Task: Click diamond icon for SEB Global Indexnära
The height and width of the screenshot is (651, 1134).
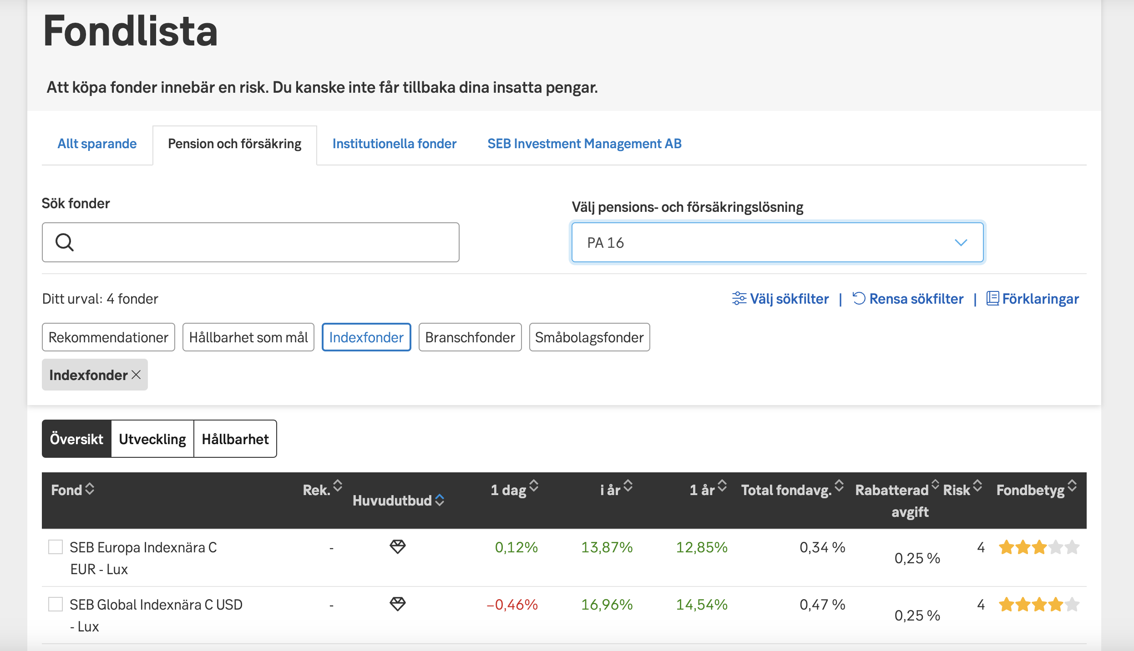Action: [397, 604]
